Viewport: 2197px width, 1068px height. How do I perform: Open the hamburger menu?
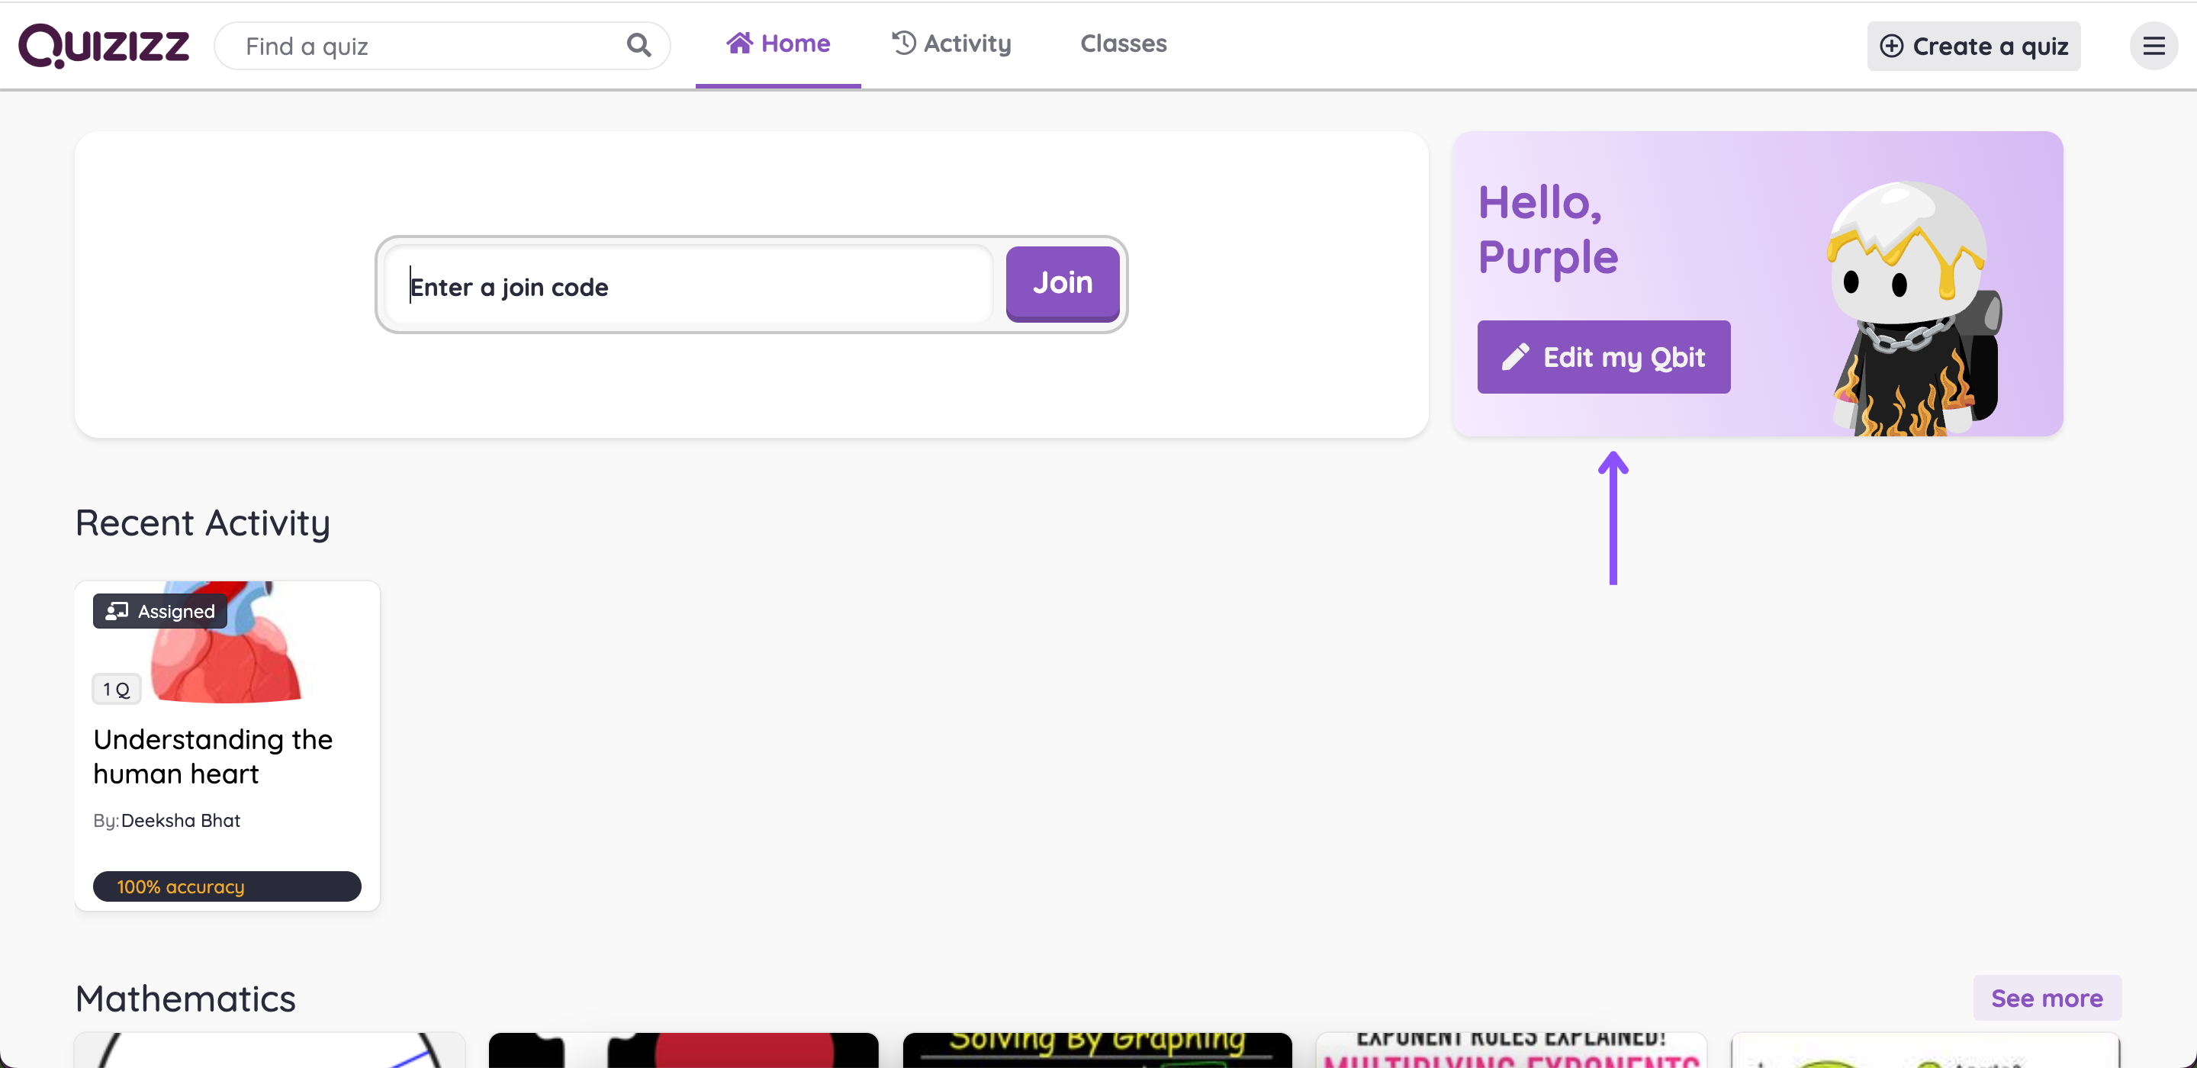2154,46
